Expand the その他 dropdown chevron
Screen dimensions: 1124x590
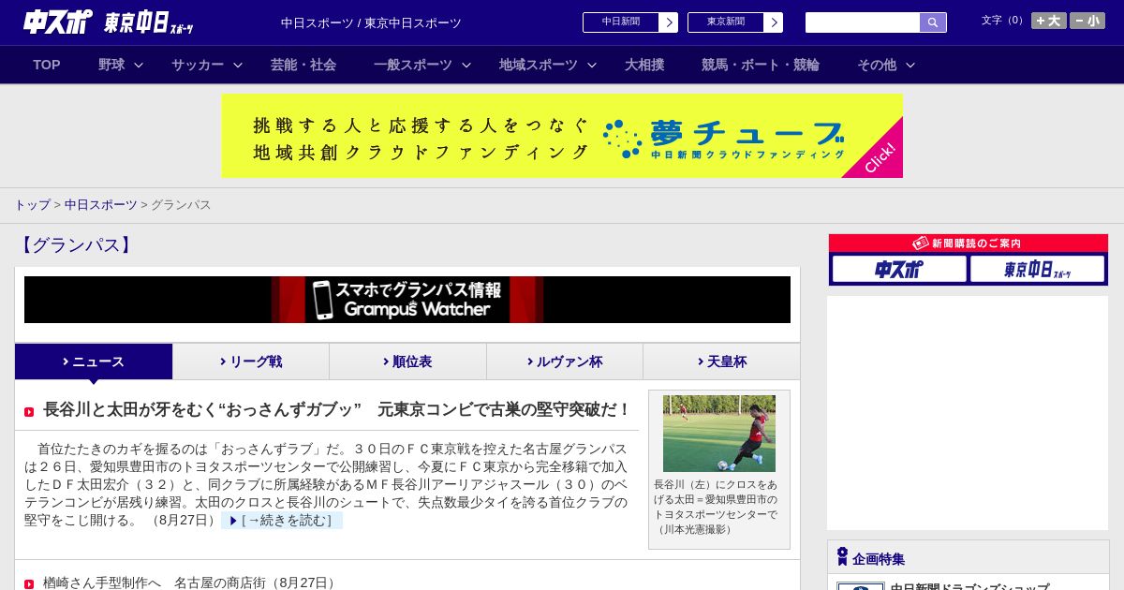coord(910,65)
